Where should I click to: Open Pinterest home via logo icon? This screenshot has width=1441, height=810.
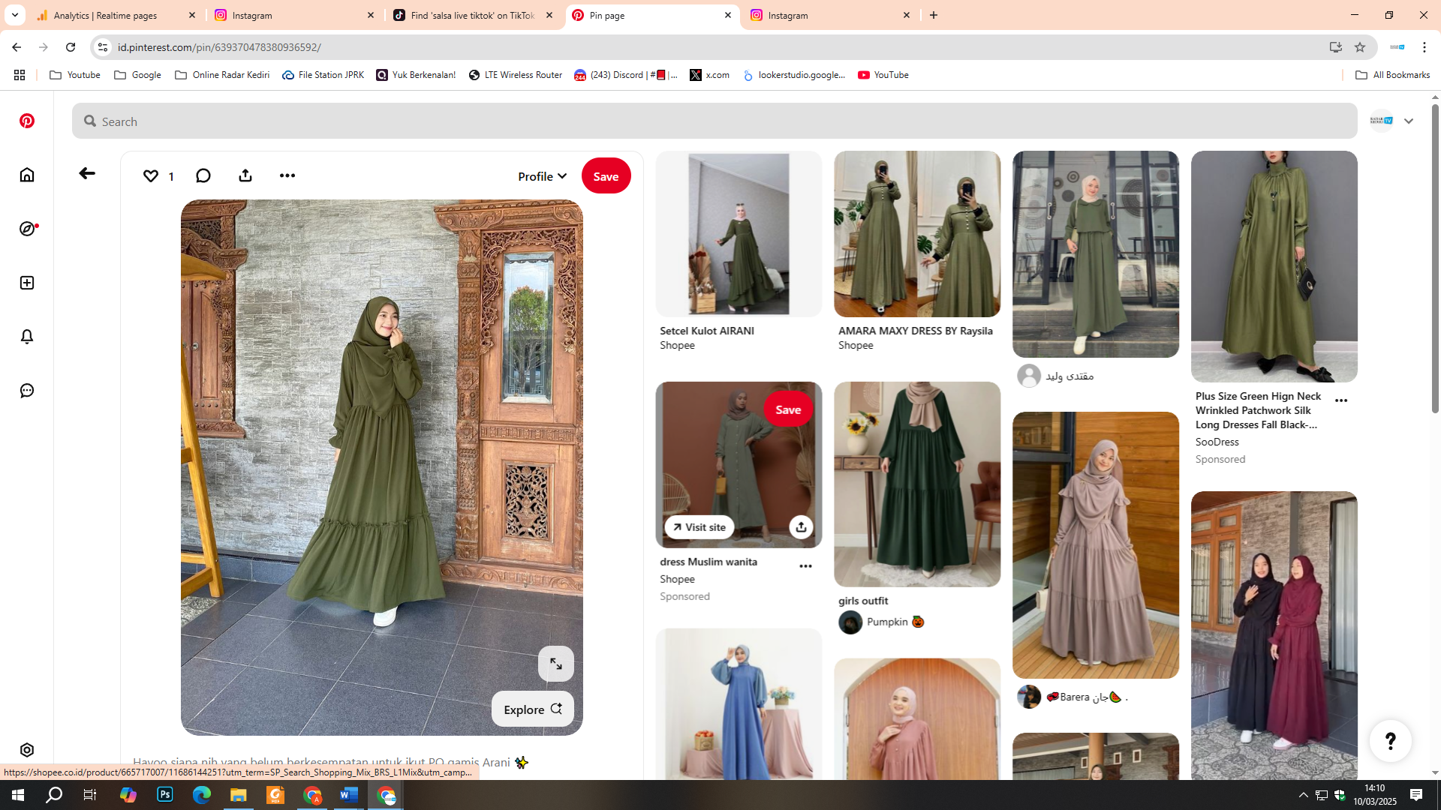point(27,121)
